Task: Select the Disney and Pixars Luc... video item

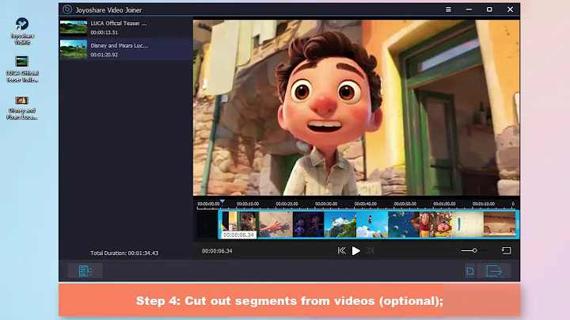Action: tap(126, 49)
